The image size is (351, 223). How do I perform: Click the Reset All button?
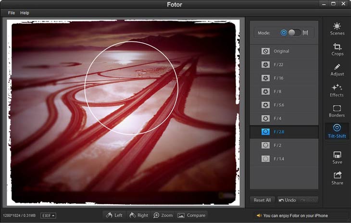coord(262,200)
